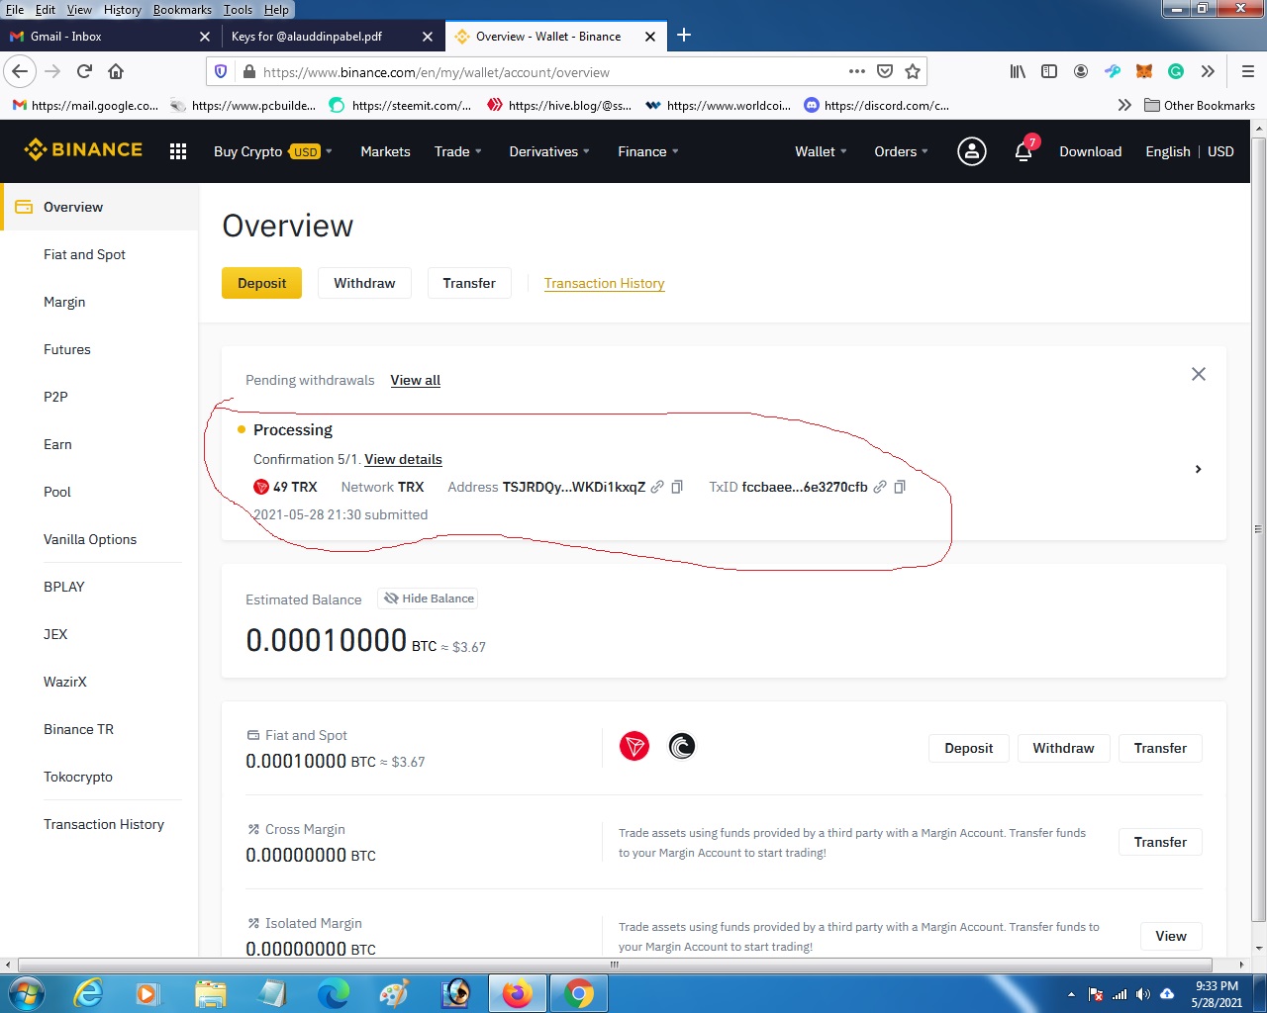The height and width of the screenshot is (1013, 1267).
Task: Switch to the Gmail - Inbox tab
Action: (x=111, y=36)
